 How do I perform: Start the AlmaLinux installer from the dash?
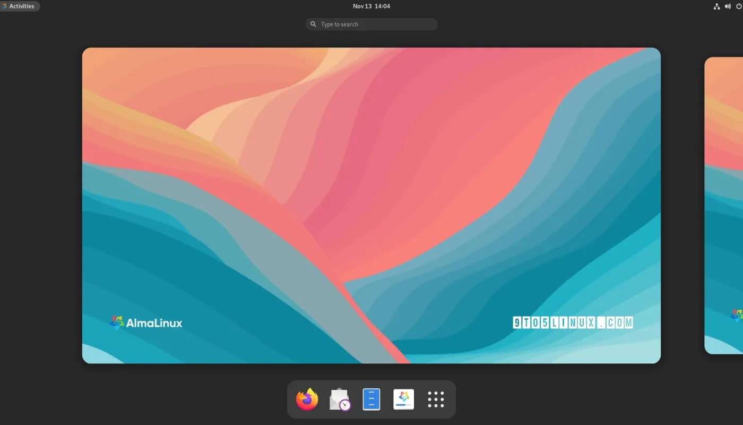click(x=403, y=399)
